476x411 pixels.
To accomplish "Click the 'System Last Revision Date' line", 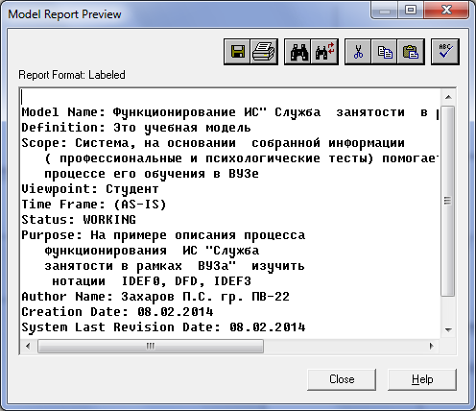I will tap(163, 327).
